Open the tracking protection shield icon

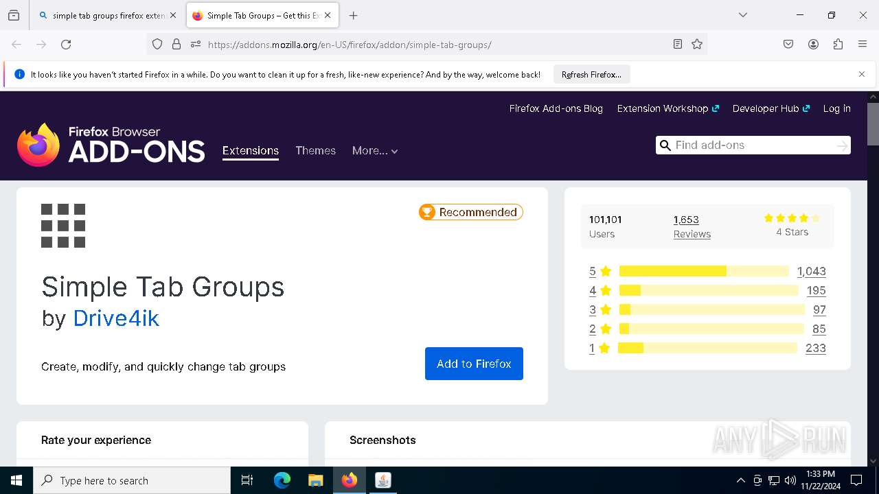157,45
